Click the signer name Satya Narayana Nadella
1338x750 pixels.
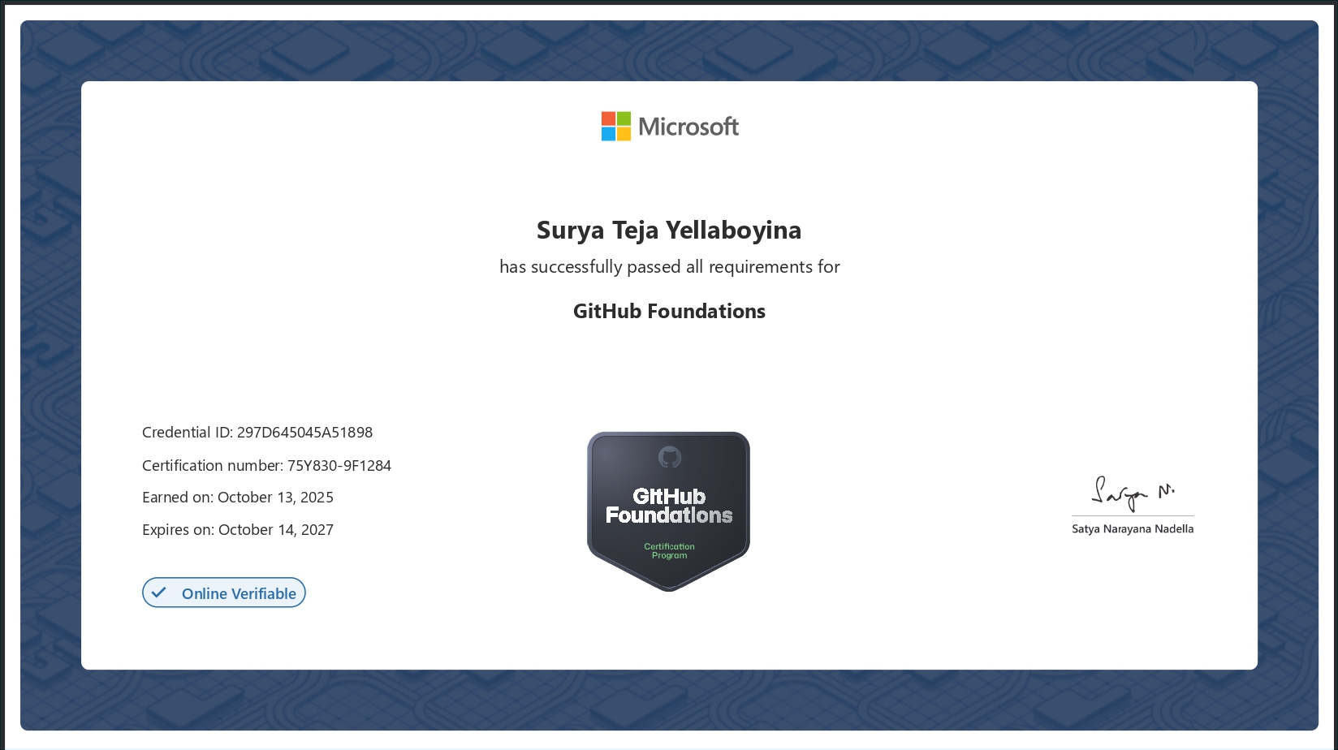coord(1132,529)
